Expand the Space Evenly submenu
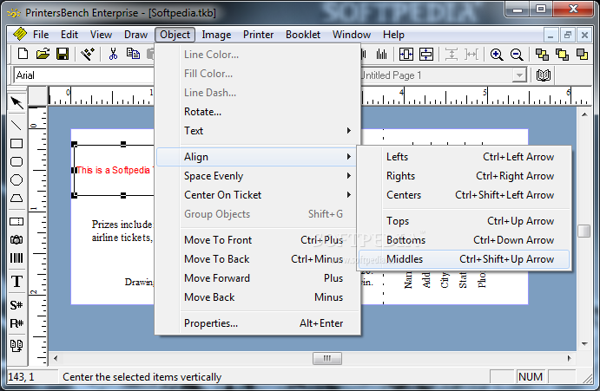This screenshot has height=391, width=600. (x=258, y=176)
